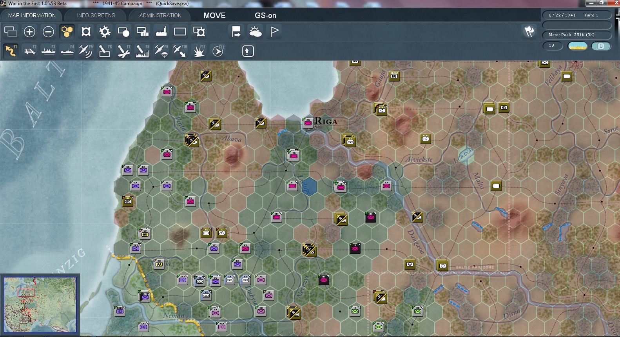Select F10 air transfer mode
The image size is (620, 337).
pos(180,51)
